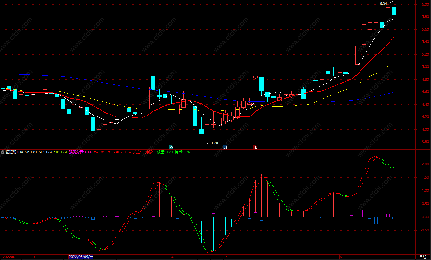This screenshot has width=431, height=260.
Task: Click the 5.00 price axis label
Action: pos(425,67)
